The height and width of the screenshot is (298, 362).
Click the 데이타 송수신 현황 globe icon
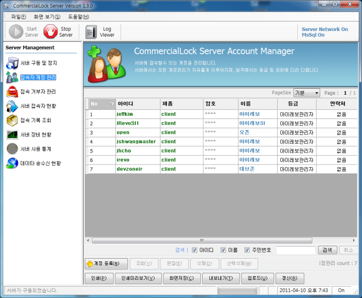(12, 163)
